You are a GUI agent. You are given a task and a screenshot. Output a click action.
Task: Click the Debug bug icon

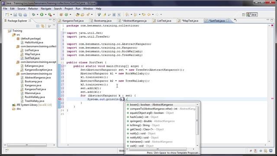tap(33, 15)
